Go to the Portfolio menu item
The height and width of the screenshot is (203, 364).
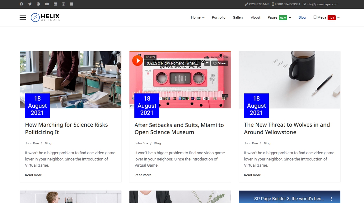(x=218, y=18)
